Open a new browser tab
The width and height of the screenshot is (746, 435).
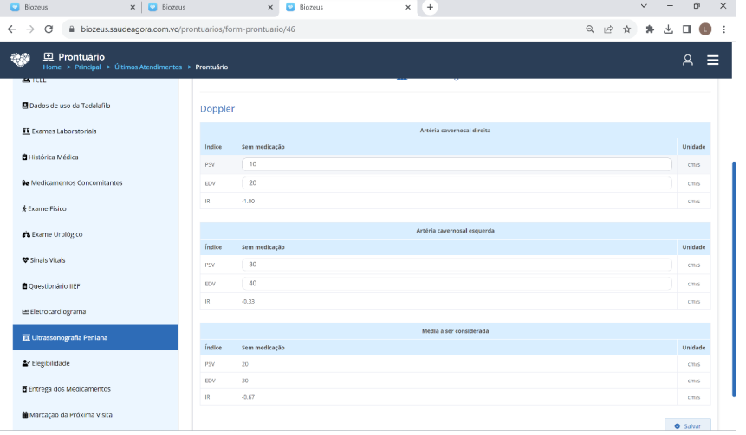click(x=430, y=7)
